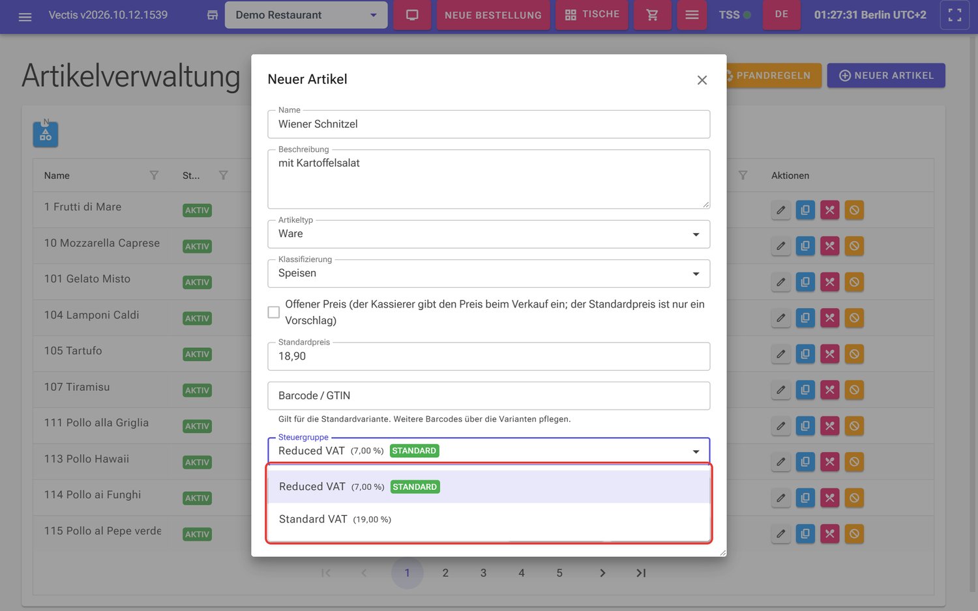Deactivate the 114 Pollo ai Funghi article
Viewport: 978px width, 611px height.
click(854, 498)
